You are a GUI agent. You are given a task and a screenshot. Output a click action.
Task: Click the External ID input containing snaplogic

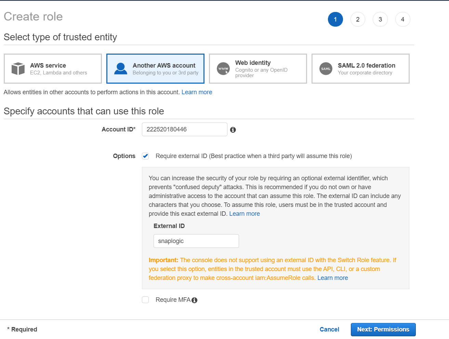point(196,241)
